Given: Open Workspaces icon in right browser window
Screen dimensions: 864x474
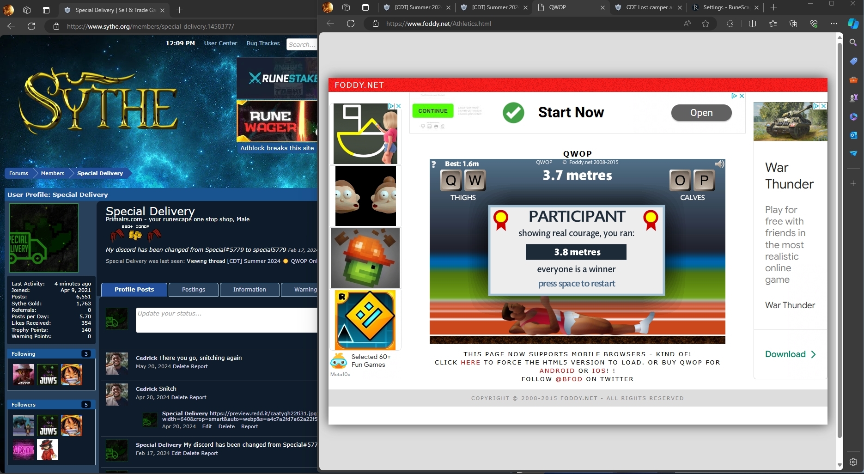Looking at the screenshot, I should (x=346, y=7).
